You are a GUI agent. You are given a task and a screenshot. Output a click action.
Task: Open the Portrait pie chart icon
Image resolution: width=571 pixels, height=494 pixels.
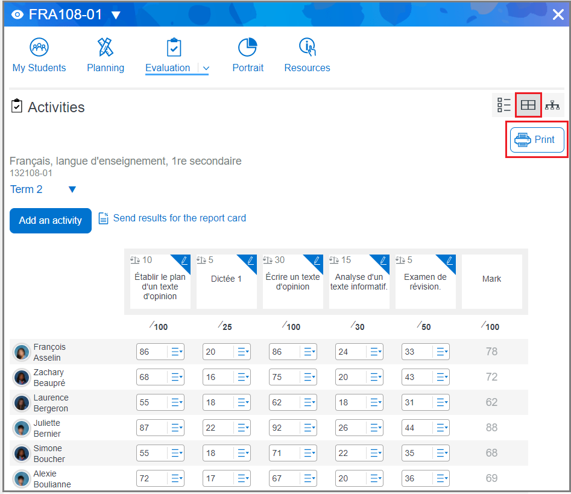pos(247,47)
